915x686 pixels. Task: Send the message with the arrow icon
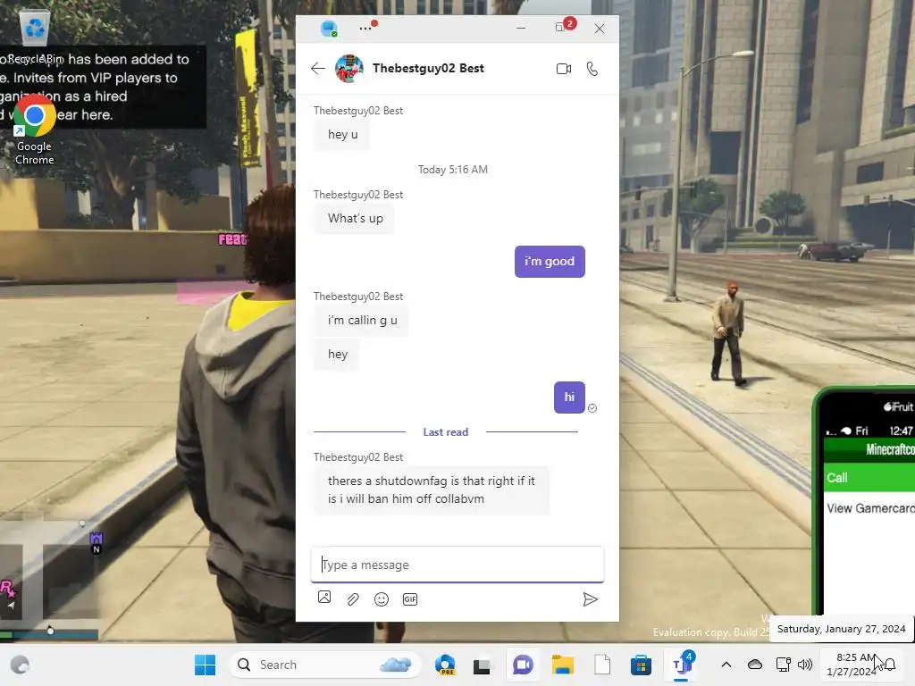click(x=590, y=599)
